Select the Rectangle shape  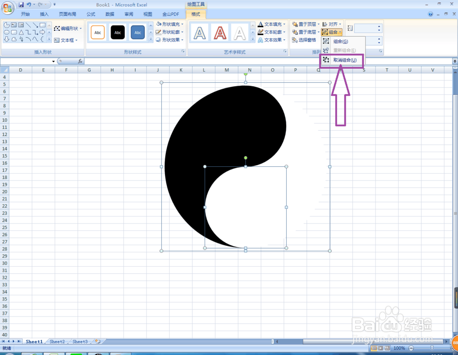(43, 25)
